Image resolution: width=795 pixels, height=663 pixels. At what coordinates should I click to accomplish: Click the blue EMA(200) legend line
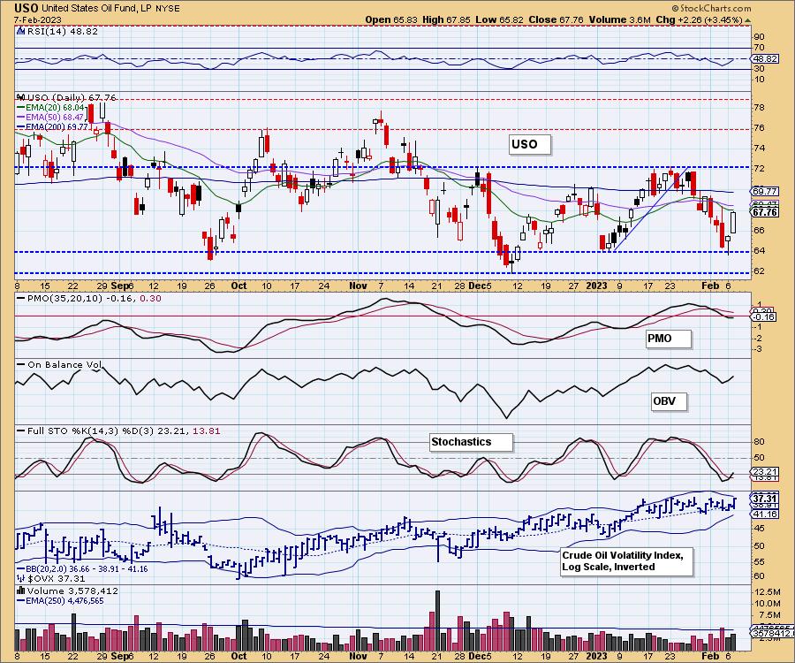pos(21,126)
